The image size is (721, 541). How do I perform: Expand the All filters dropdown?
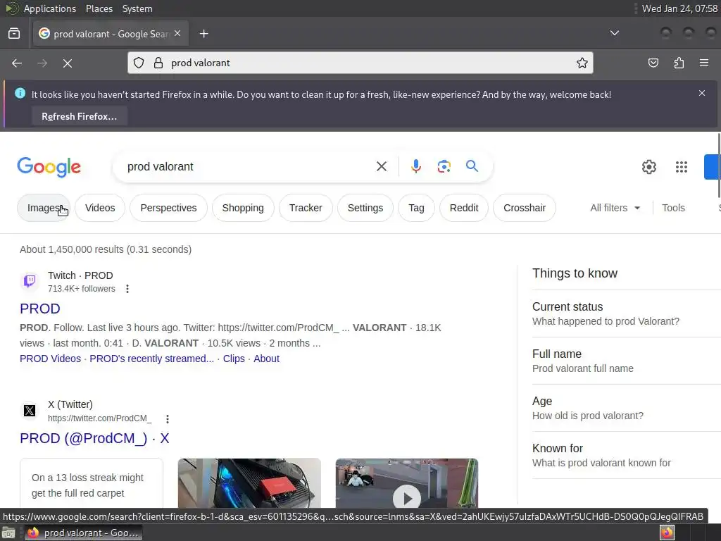coord(615,208)
